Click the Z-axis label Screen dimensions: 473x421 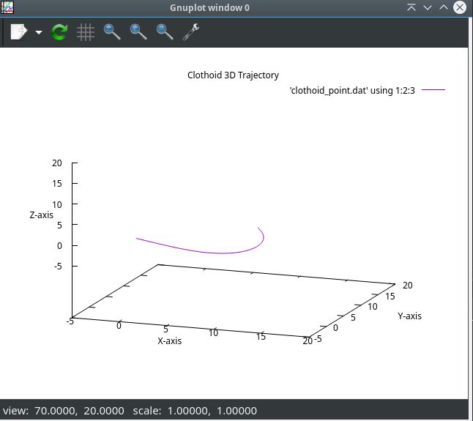click(x=41, y=215)
